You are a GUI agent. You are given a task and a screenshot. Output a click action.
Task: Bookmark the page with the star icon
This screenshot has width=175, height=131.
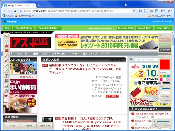coord(21,11)
